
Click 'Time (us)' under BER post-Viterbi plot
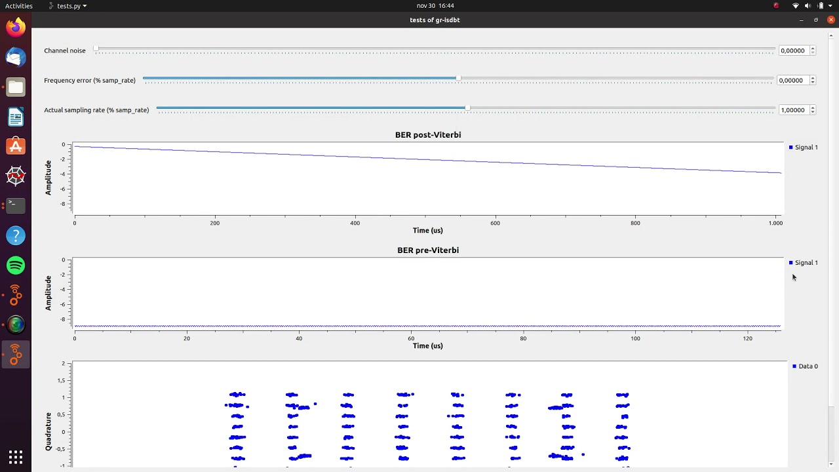[428, 231]
